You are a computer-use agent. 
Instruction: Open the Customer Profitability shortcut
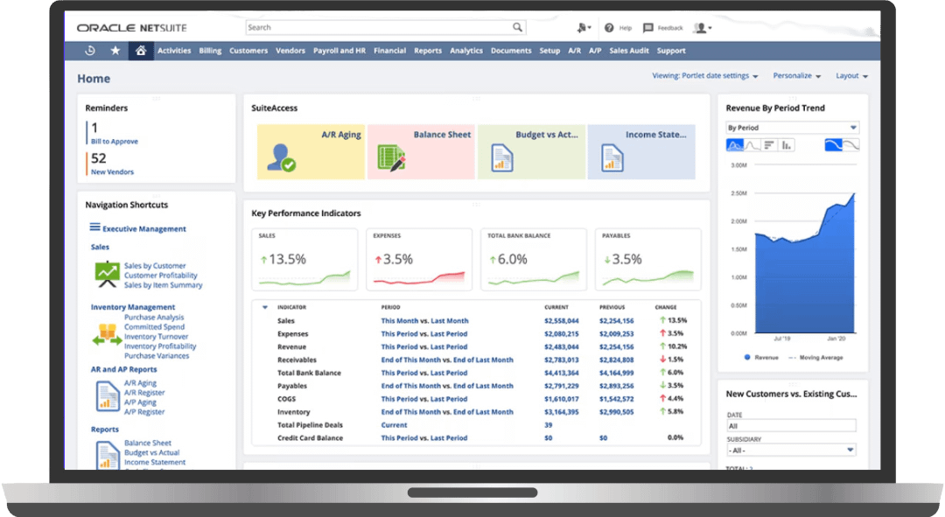pos(161,276)
